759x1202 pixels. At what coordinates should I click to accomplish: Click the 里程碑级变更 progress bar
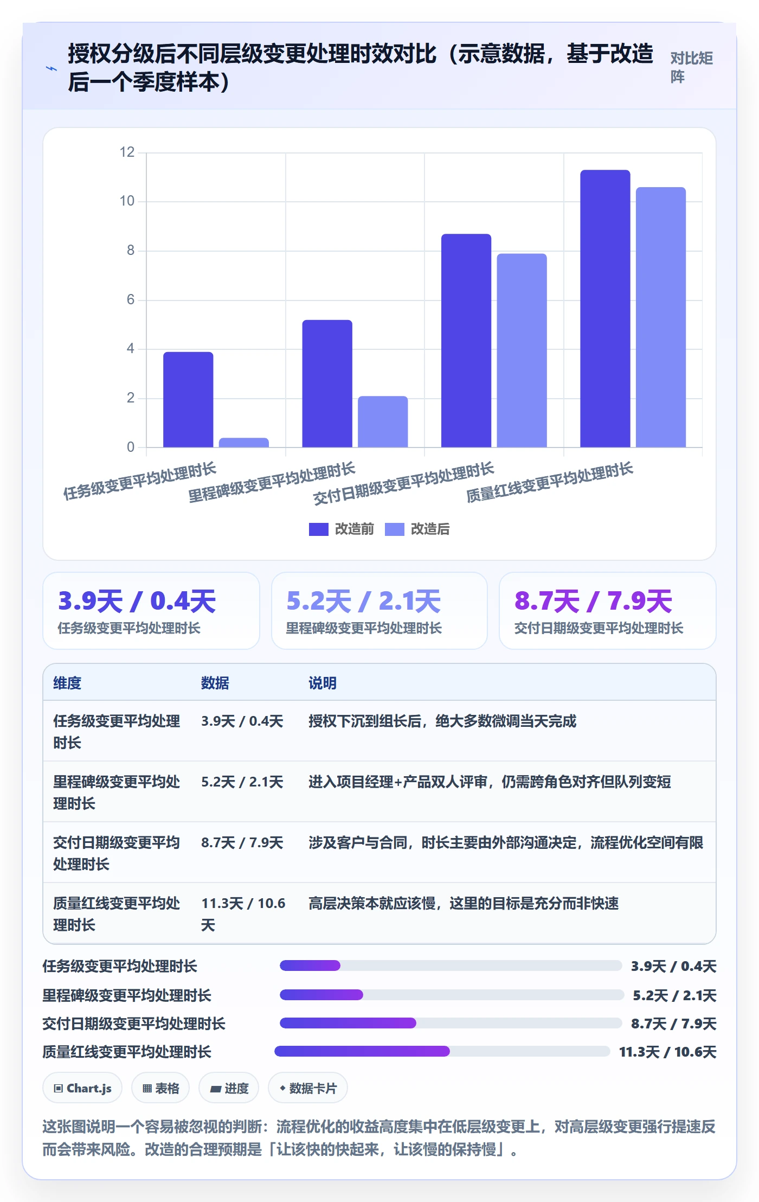(452, 995)
